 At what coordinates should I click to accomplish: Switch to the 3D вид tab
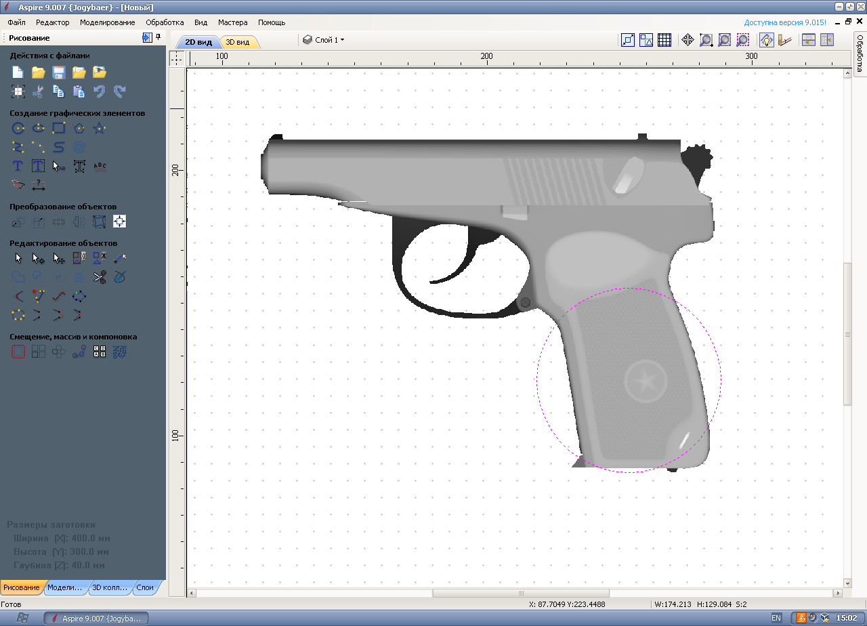tap(238, 42)
